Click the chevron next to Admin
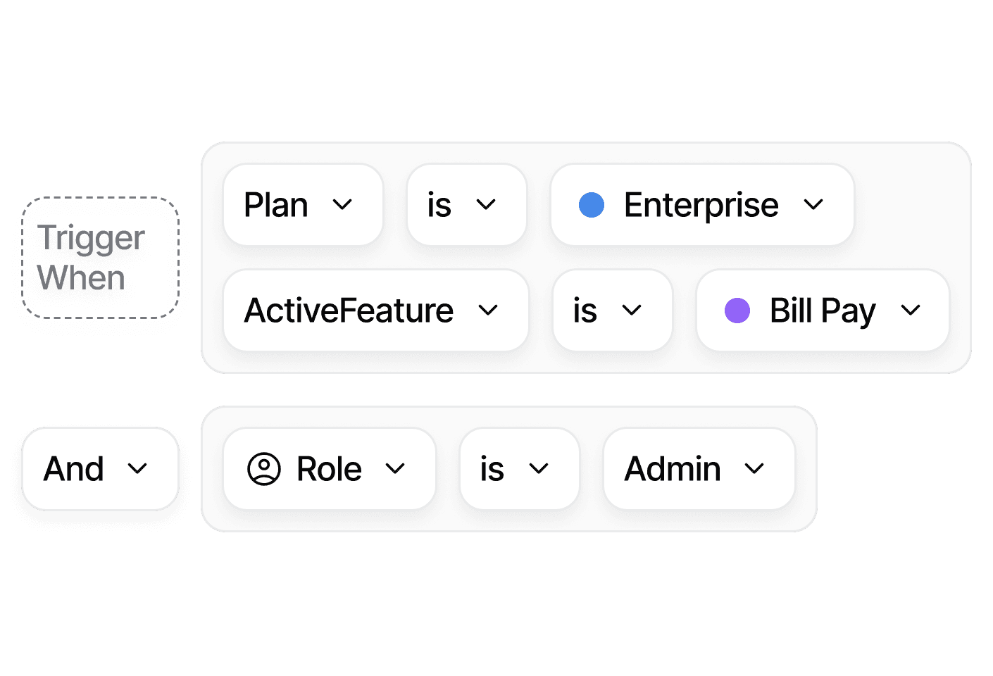Viewport: 993px width, 676px height. (755, 468)
